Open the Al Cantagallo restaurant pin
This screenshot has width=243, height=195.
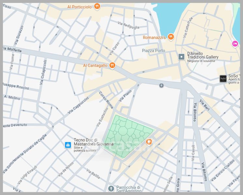click(112, 65)
